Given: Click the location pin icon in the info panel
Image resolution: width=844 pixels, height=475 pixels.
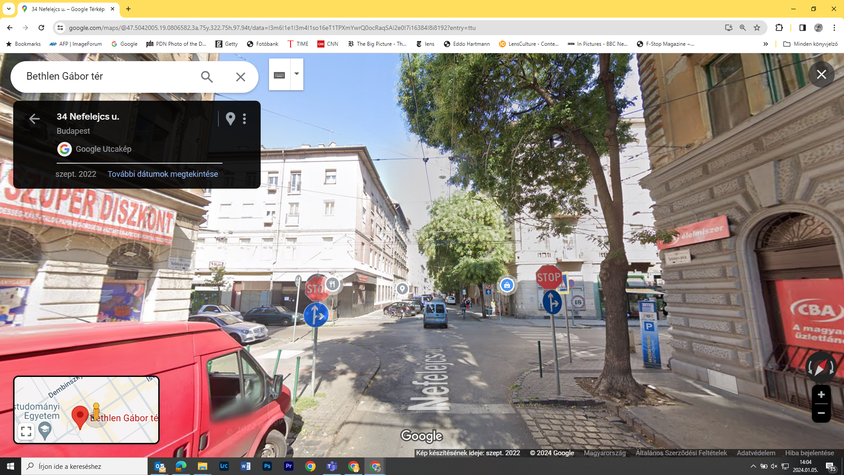Looking at the screenshot, I should (230, 118).
